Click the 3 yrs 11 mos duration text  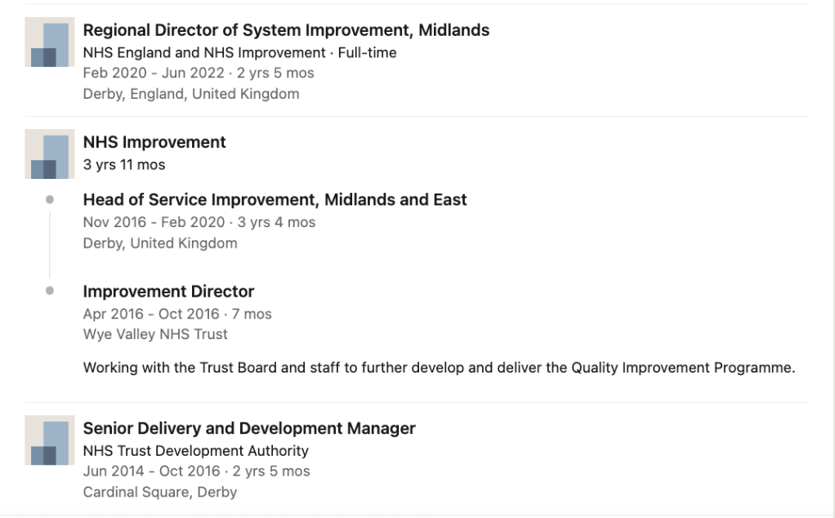click(x=124, y=164)
